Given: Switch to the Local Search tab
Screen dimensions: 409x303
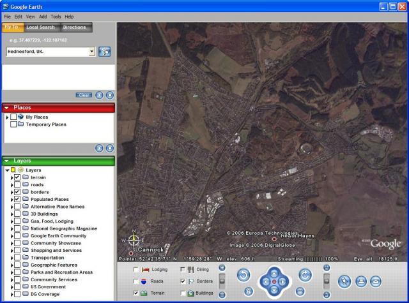Looking at the screenshot, I should tap(41, 27).
